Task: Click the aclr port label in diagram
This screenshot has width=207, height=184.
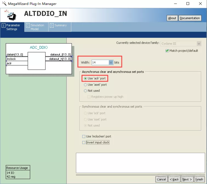Action: click(x=9, y=63)
